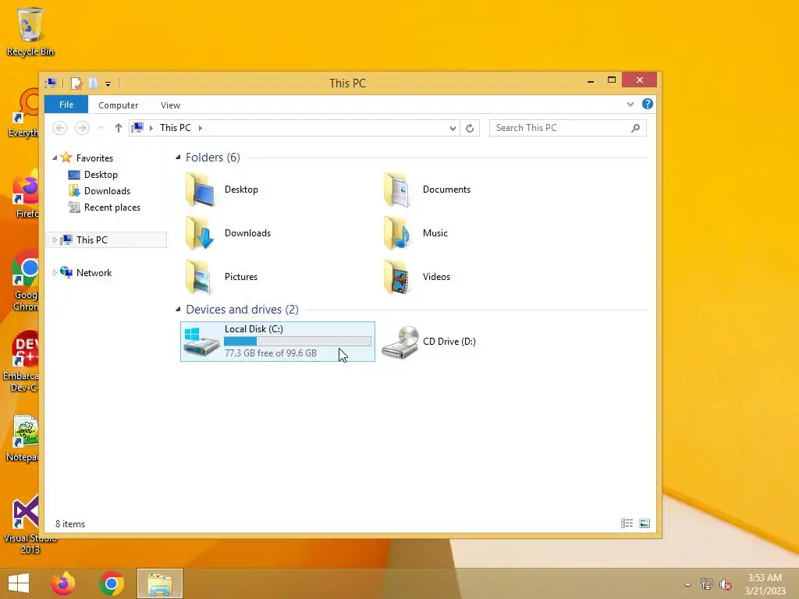Open the Documents folder icon
The width and height of the screenshot is (799, 599).
coord(397,190)
